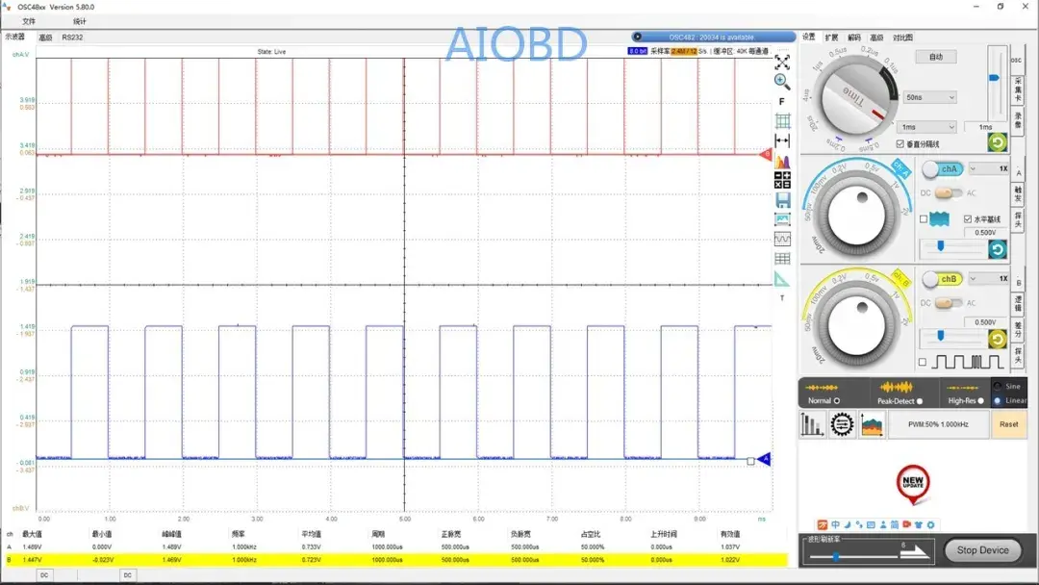Click the bar chart icon beside PWM

click(813, 424)
